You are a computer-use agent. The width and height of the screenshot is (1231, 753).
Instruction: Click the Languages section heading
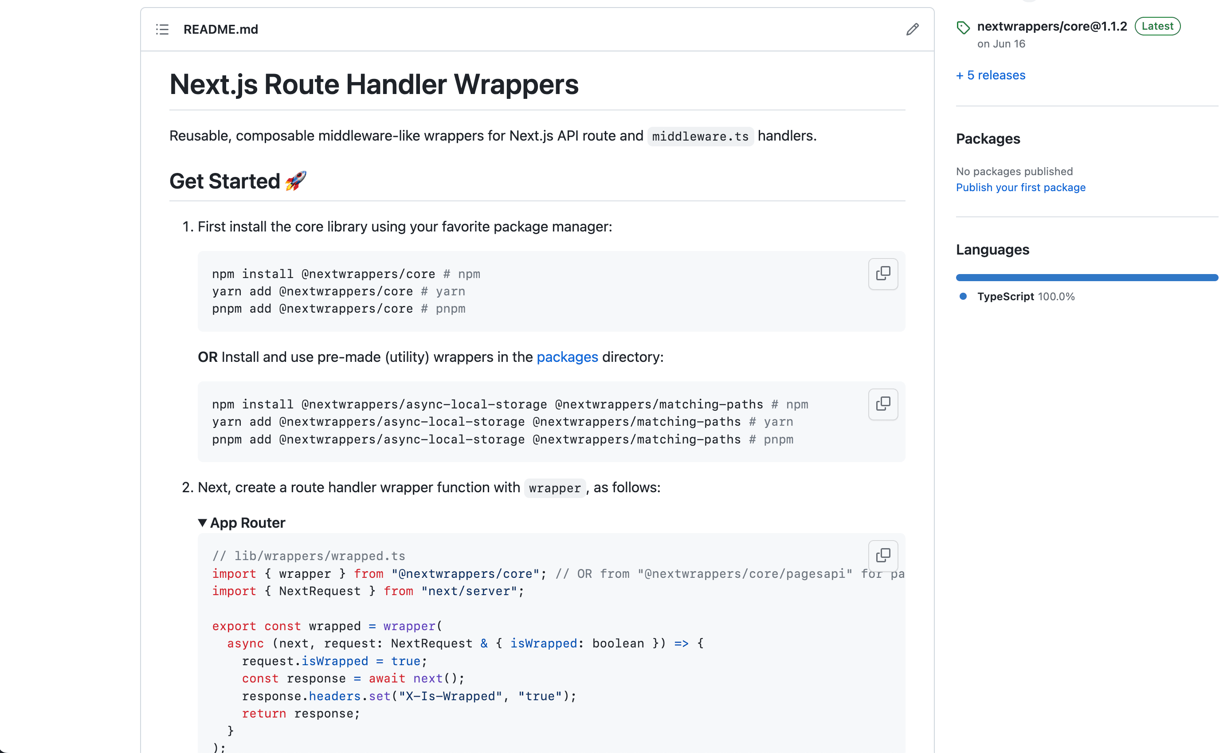coord(993,250)
